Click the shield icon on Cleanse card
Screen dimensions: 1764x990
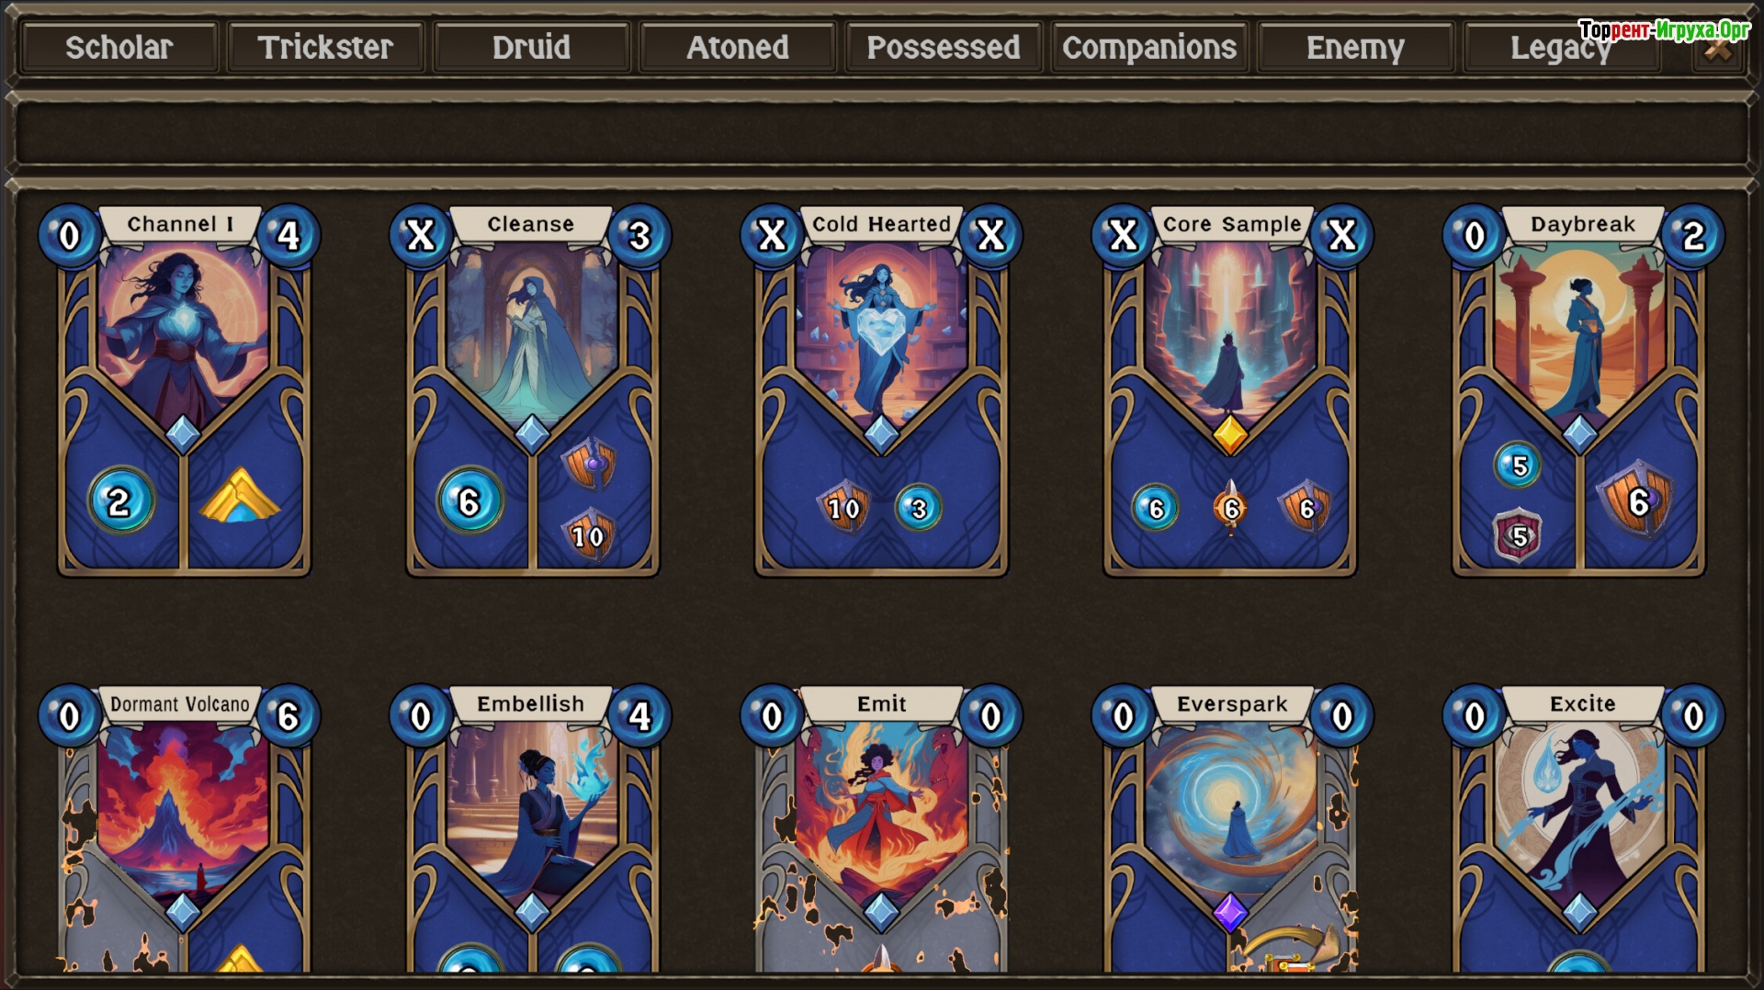click(x=589, y=463)
